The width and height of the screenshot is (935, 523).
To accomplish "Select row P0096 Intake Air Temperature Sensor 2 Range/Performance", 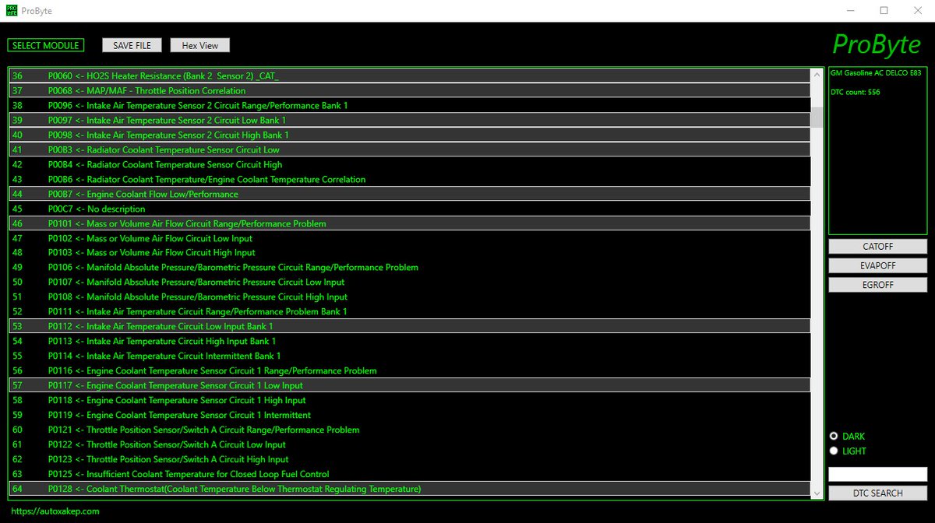I will [410, 105].
